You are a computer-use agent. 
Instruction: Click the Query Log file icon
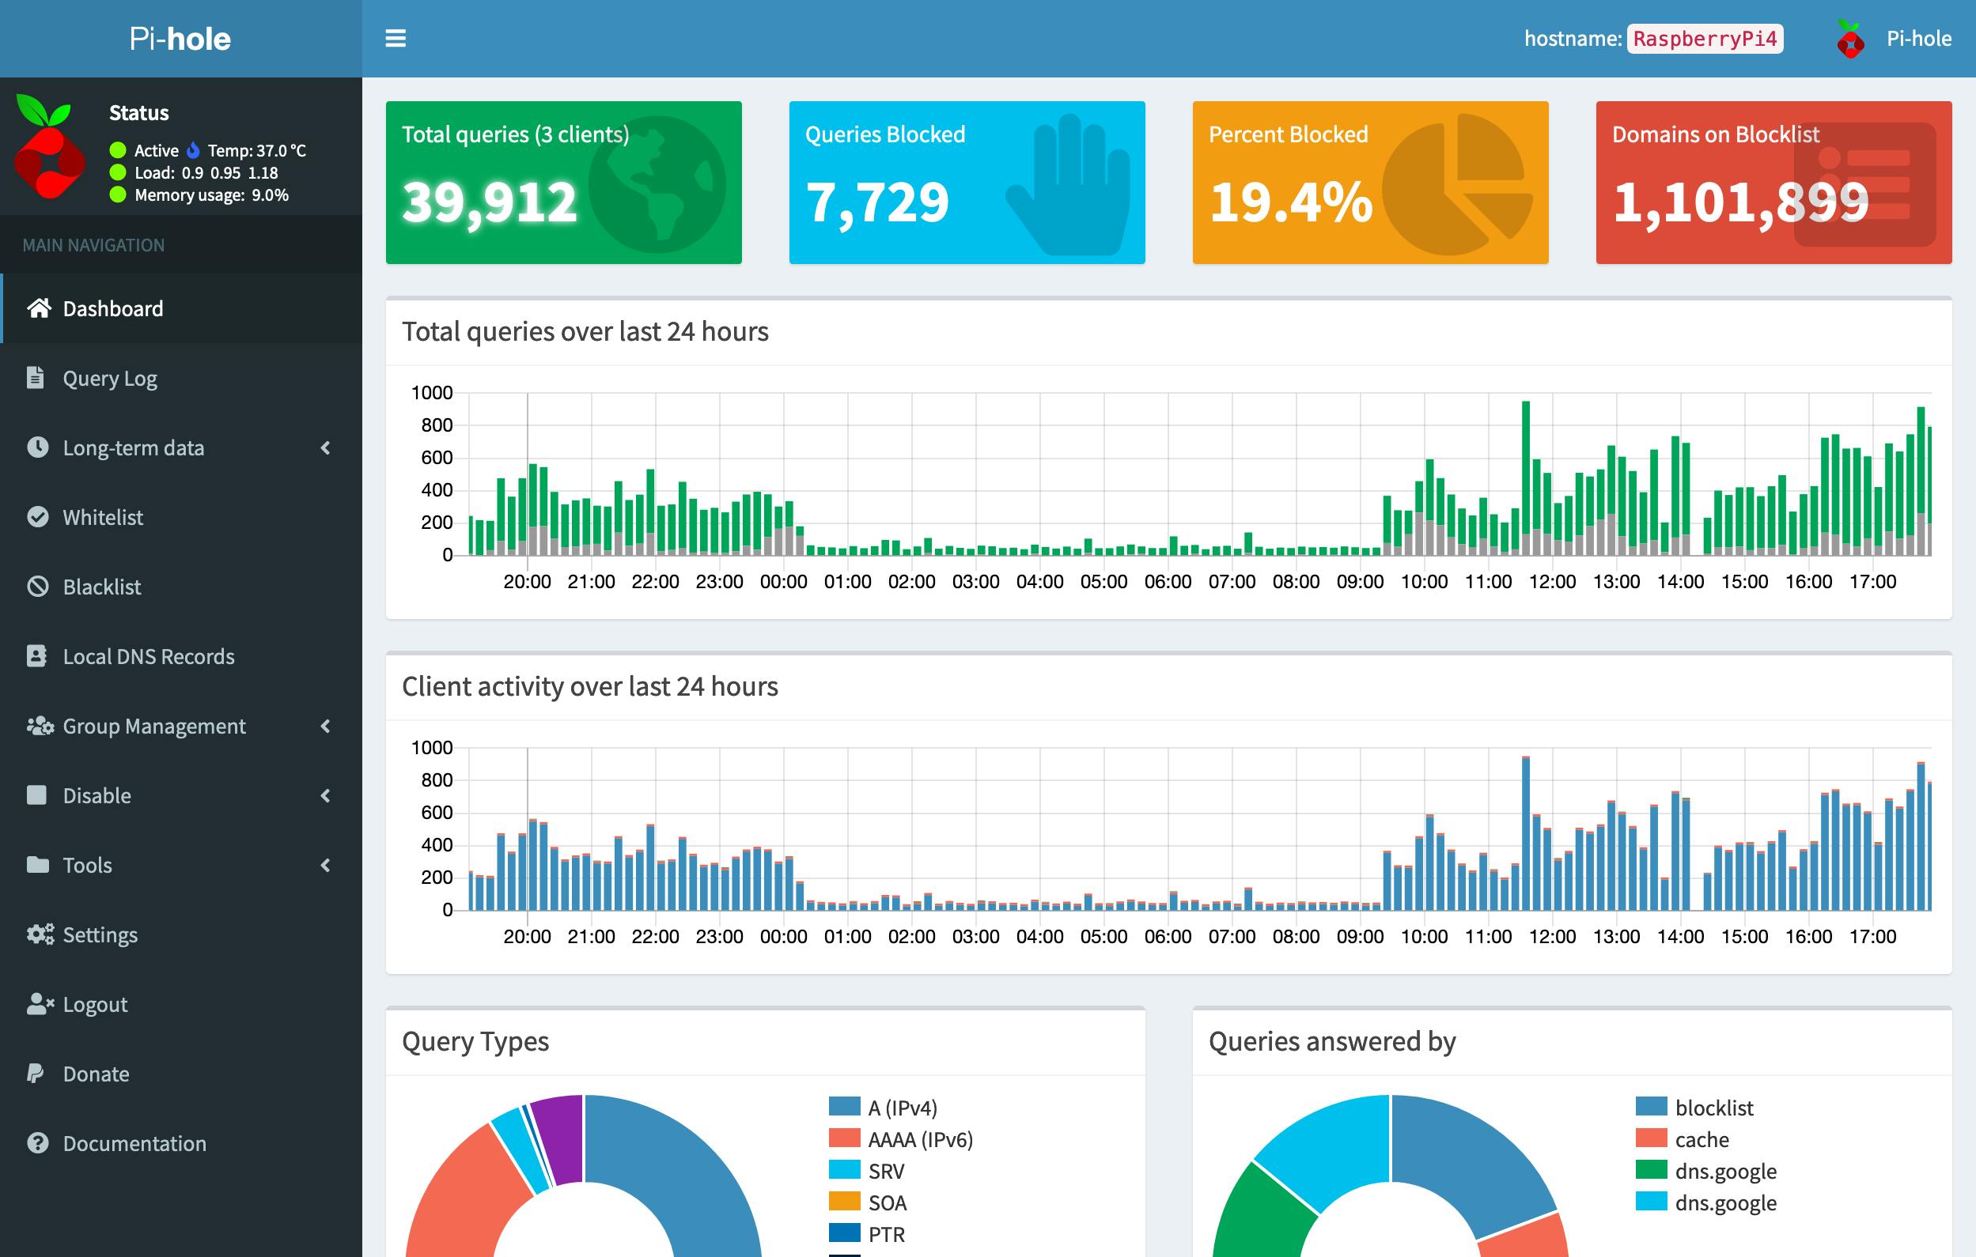coord(36,378)
